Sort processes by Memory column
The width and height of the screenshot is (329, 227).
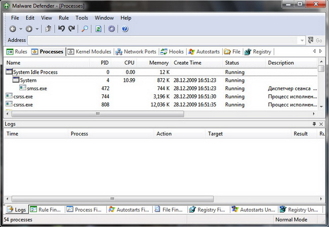click(158, 63)
